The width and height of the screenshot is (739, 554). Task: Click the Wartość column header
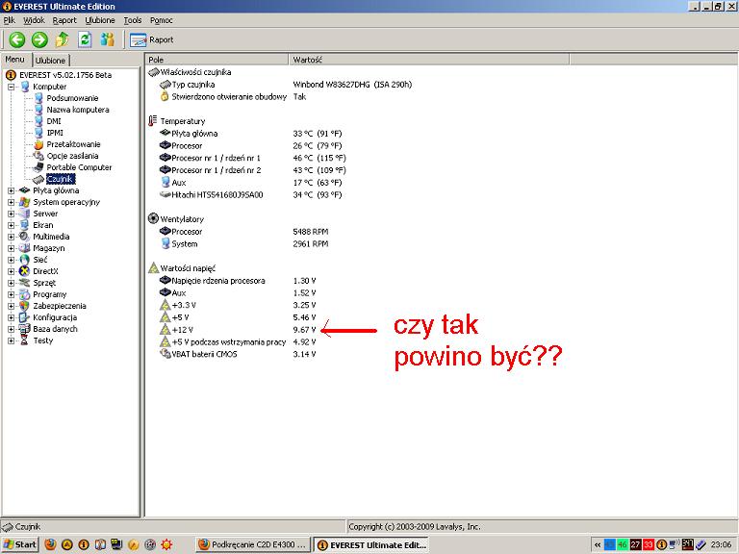click(x=428, y=60)
